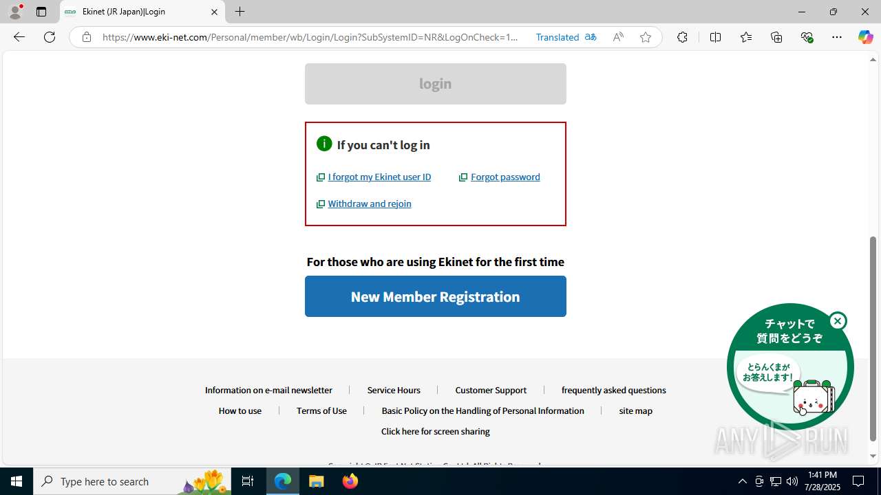Open the Collections toolbar icon
The width and height of the screenshot is (881, 495).
click(776, 37)
